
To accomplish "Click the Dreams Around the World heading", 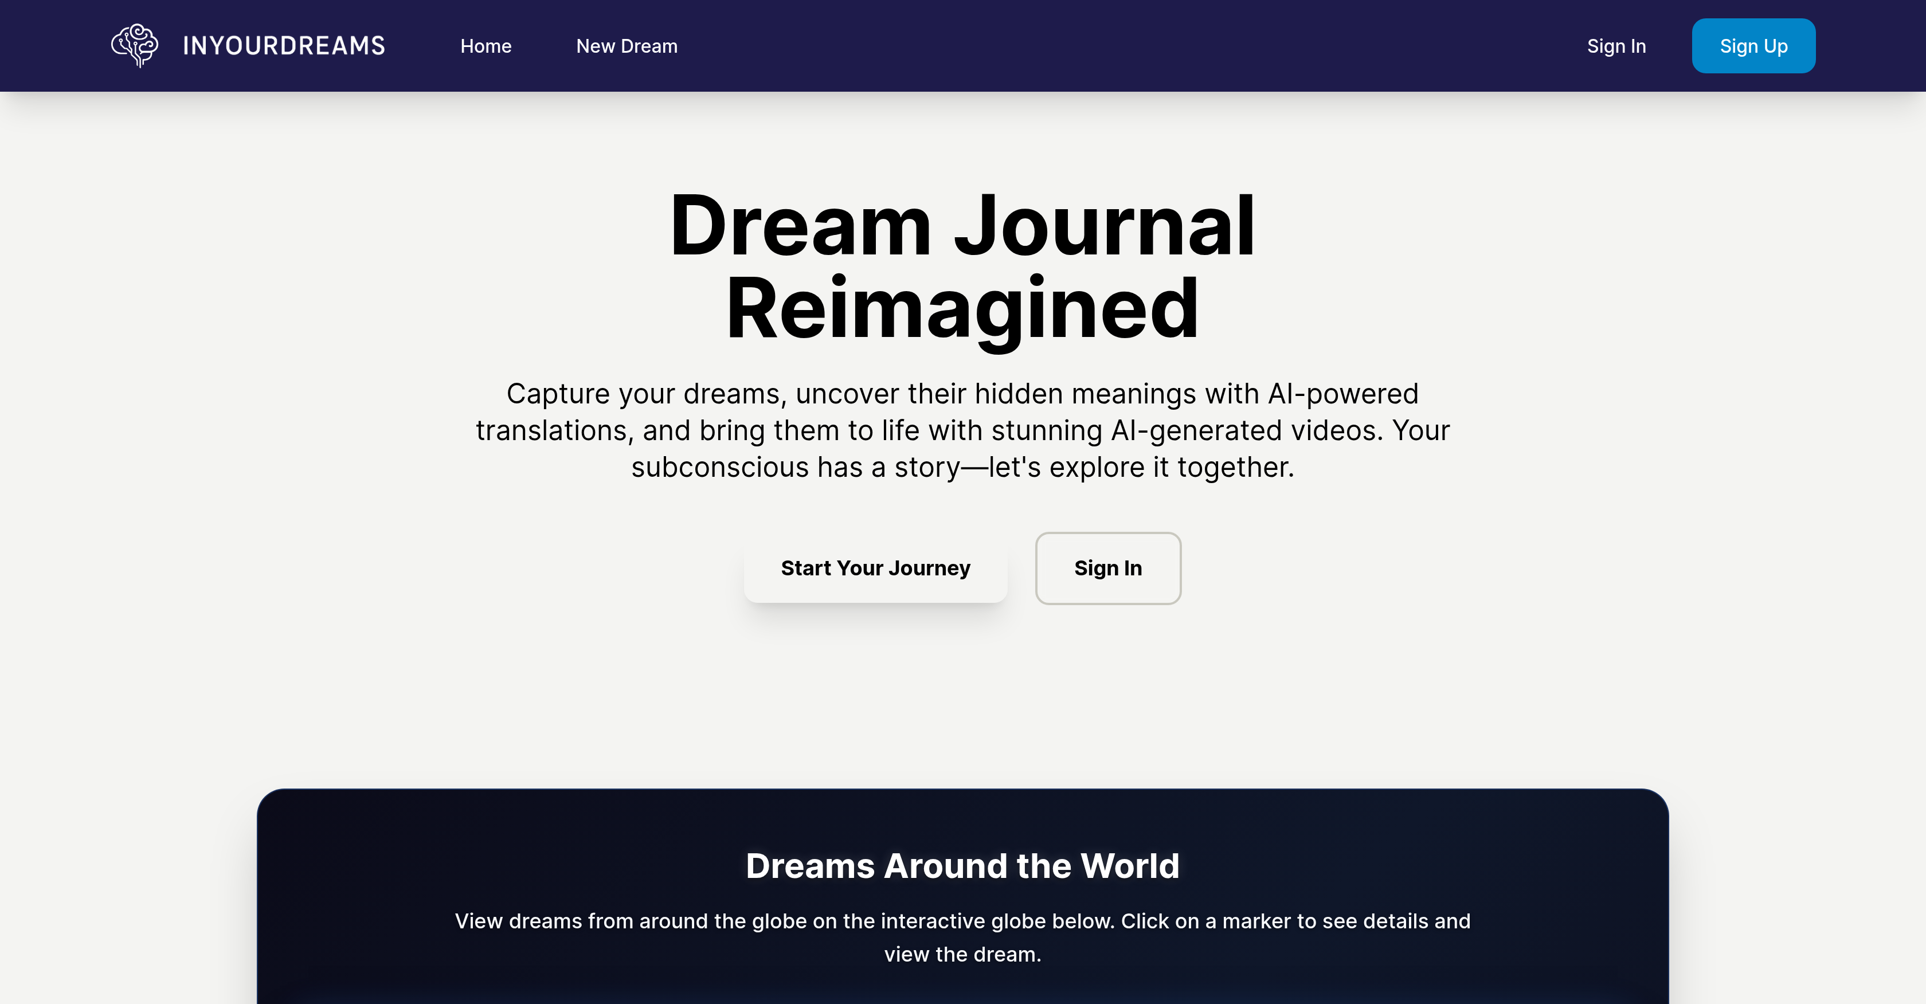I will 962,866.
